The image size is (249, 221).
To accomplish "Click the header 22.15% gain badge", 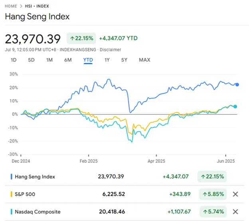I will coord(81,38).
